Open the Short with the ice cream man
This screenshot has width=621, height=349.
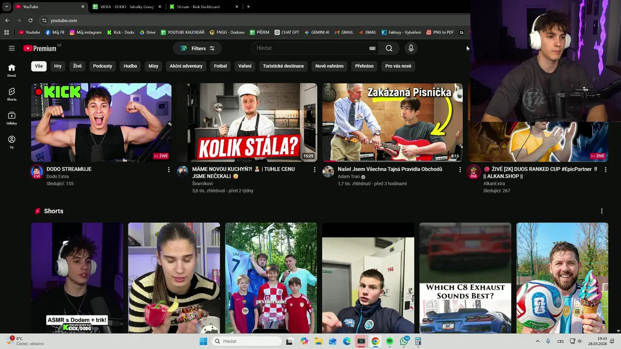(x=562, y=278)
